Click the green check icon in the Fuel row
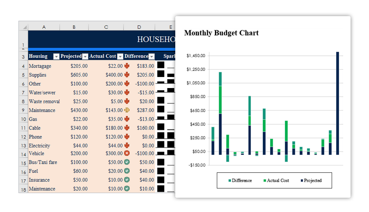 click(x=127, y=171)
